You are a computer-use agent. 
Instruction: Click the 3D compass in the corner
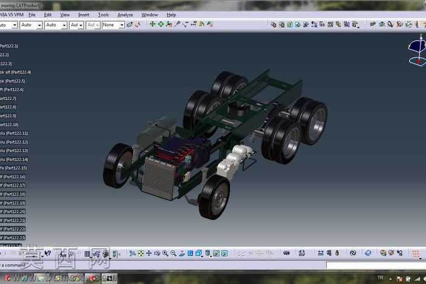tap(418, 51)
